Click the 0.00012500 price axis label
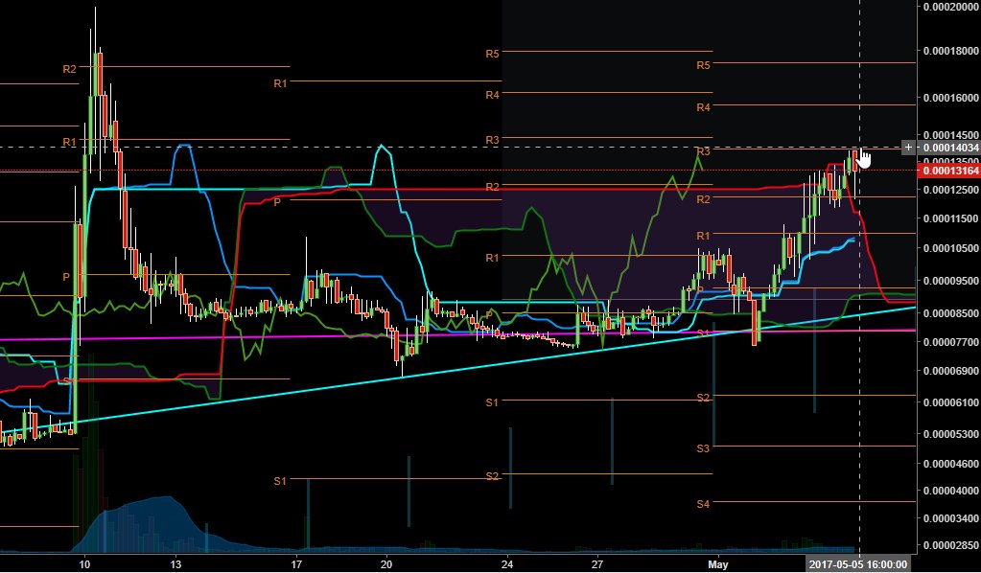This screenshot has height=573, width=981. (x=951, y=190)
